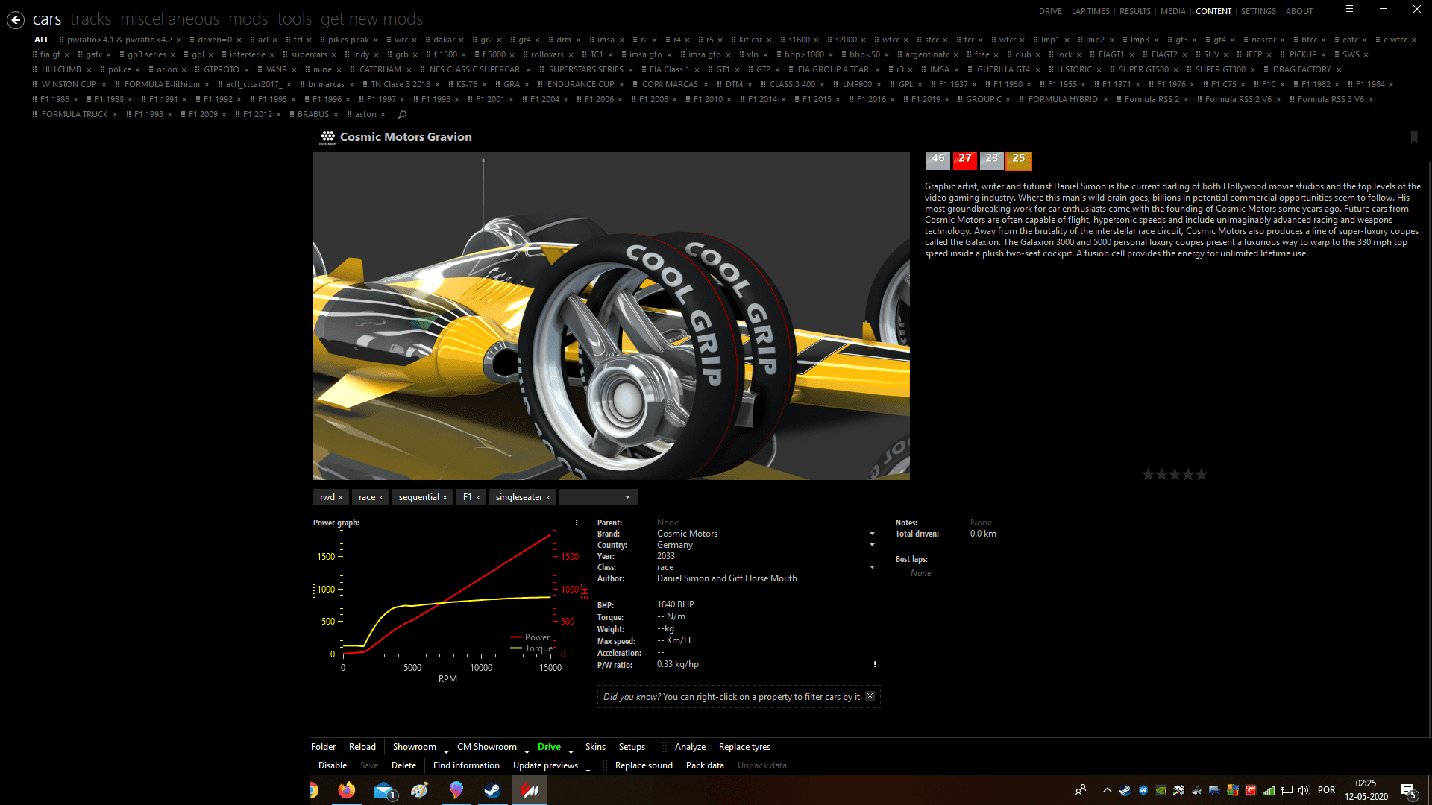The height and width of the screenshot is (805, 1432).
Task: Close the 'pikes peak' filter tab
Action: (x=376, y=40)
